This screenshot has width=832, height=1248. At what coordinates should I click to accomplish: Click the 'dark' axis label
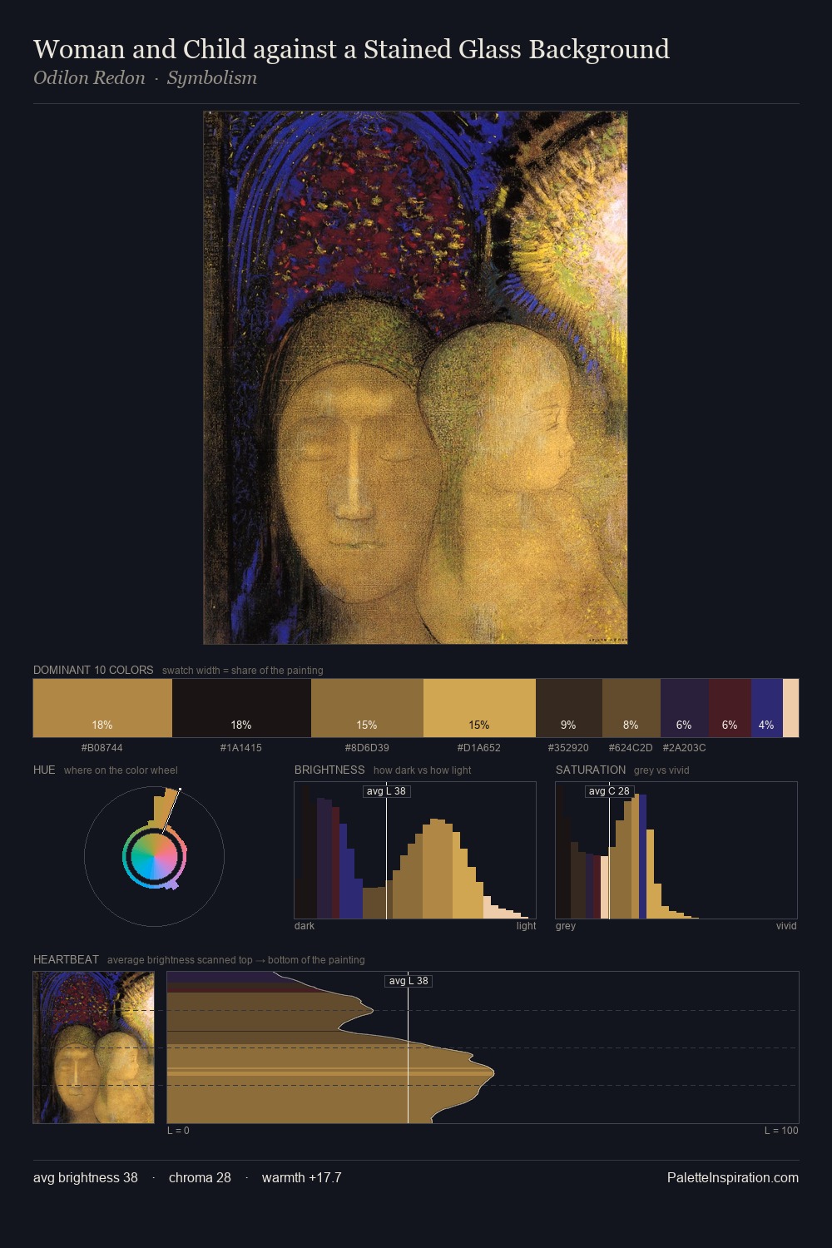click(x=305, y=926)
